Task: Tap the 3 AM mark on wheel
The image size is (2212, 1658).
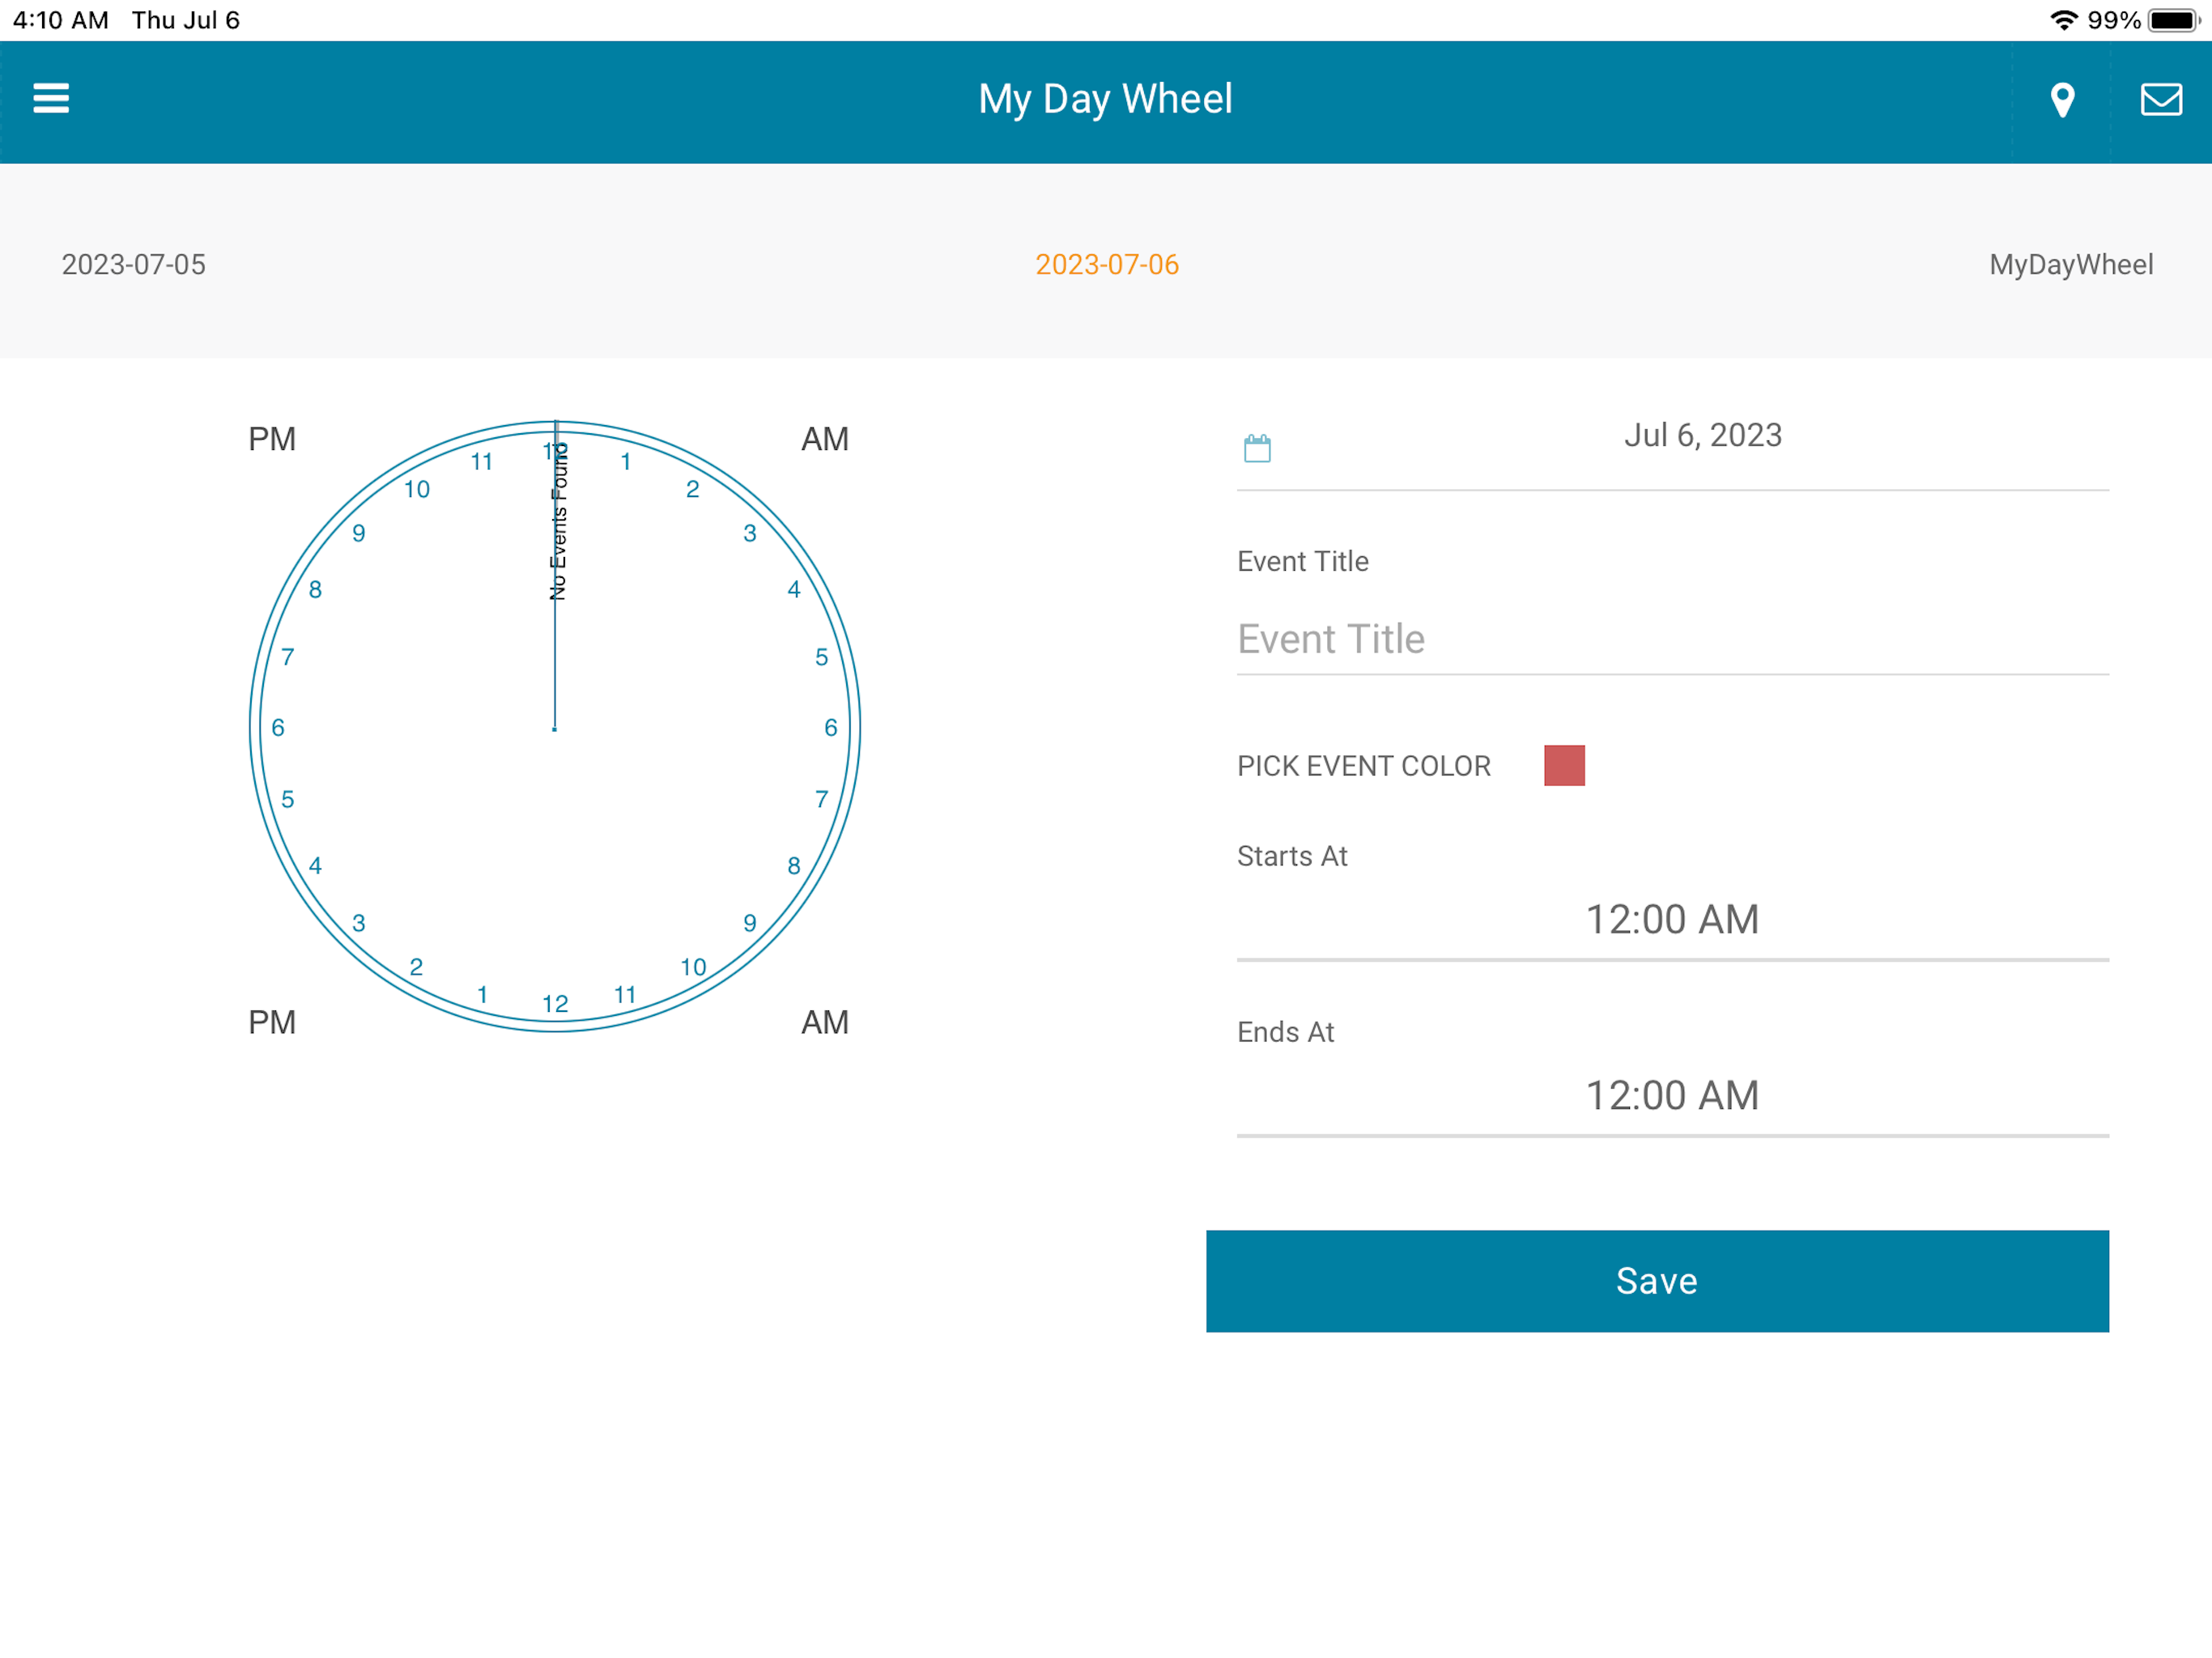Action: pos(750,533)
